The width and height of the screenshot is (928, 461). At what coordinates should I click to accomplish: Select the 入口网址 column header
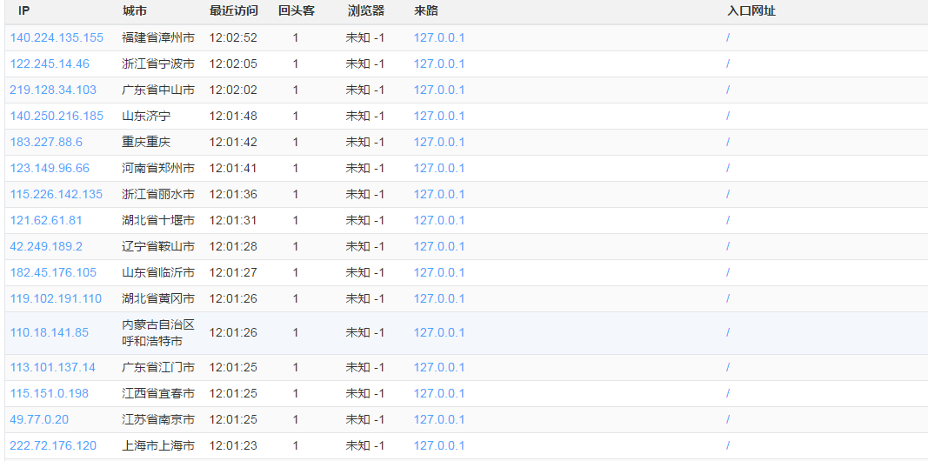click(751, 11)
